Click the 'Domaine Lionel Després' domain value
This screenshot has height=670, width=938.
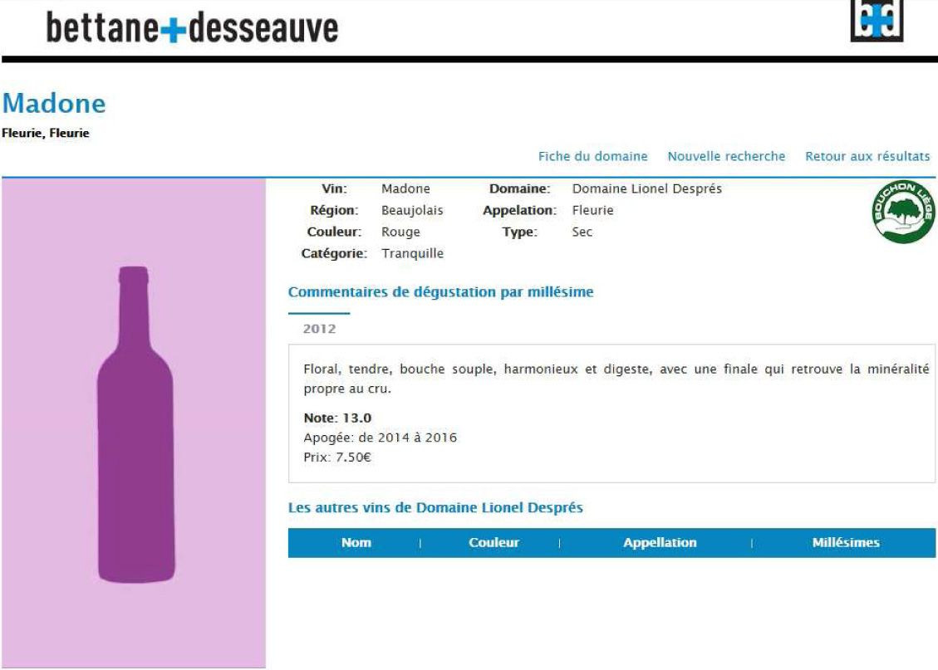646,188
